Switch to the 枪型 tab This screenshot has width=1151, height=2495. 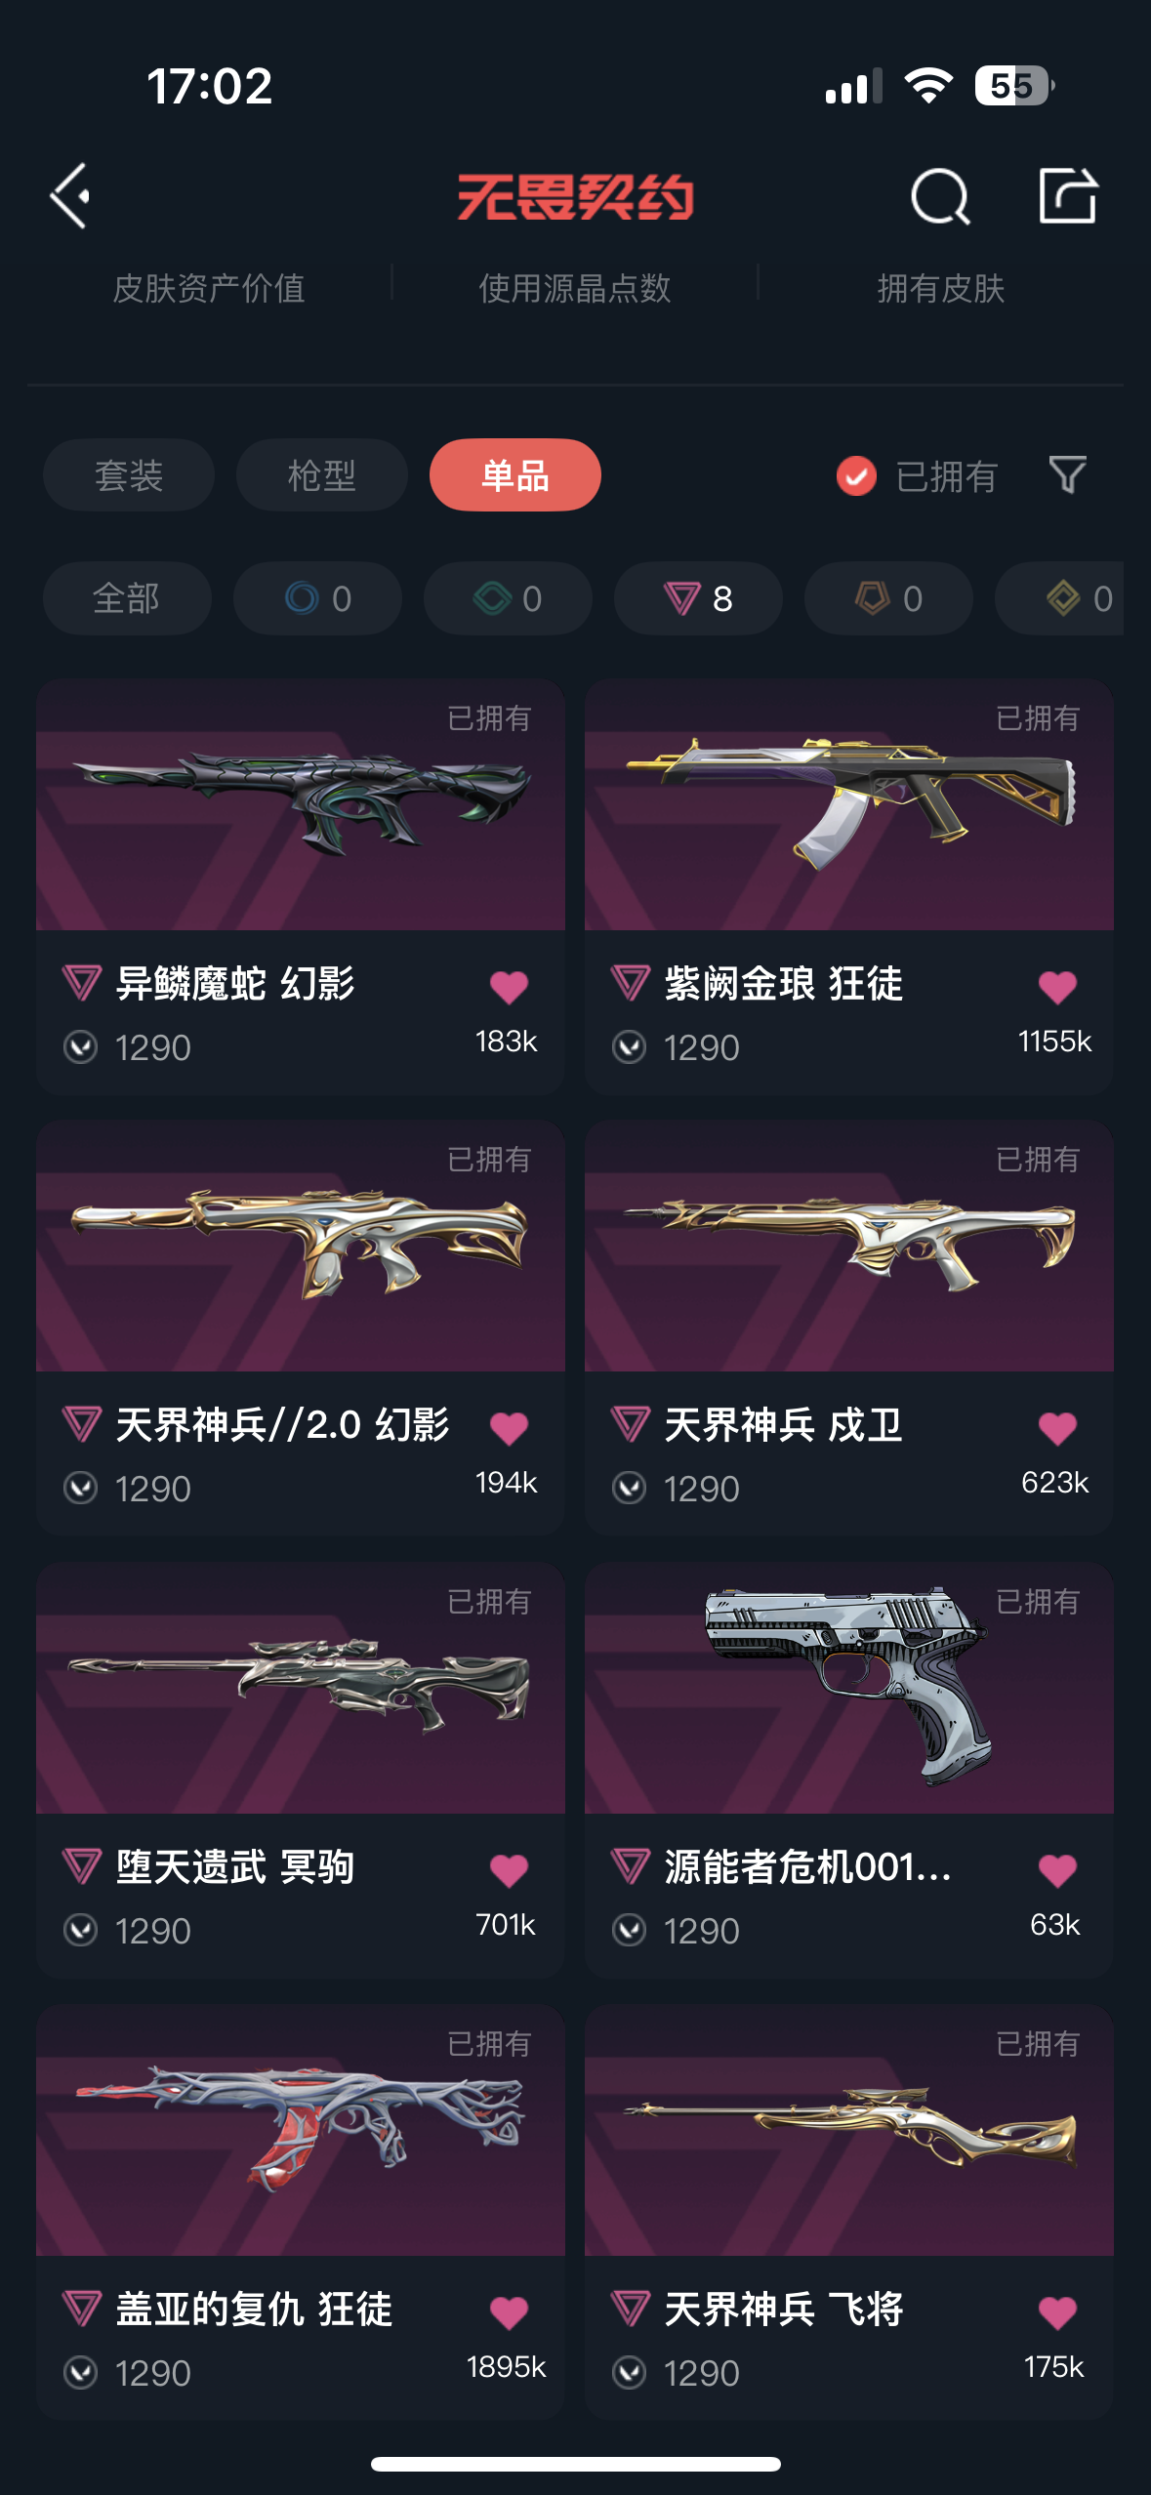(322, 475)
